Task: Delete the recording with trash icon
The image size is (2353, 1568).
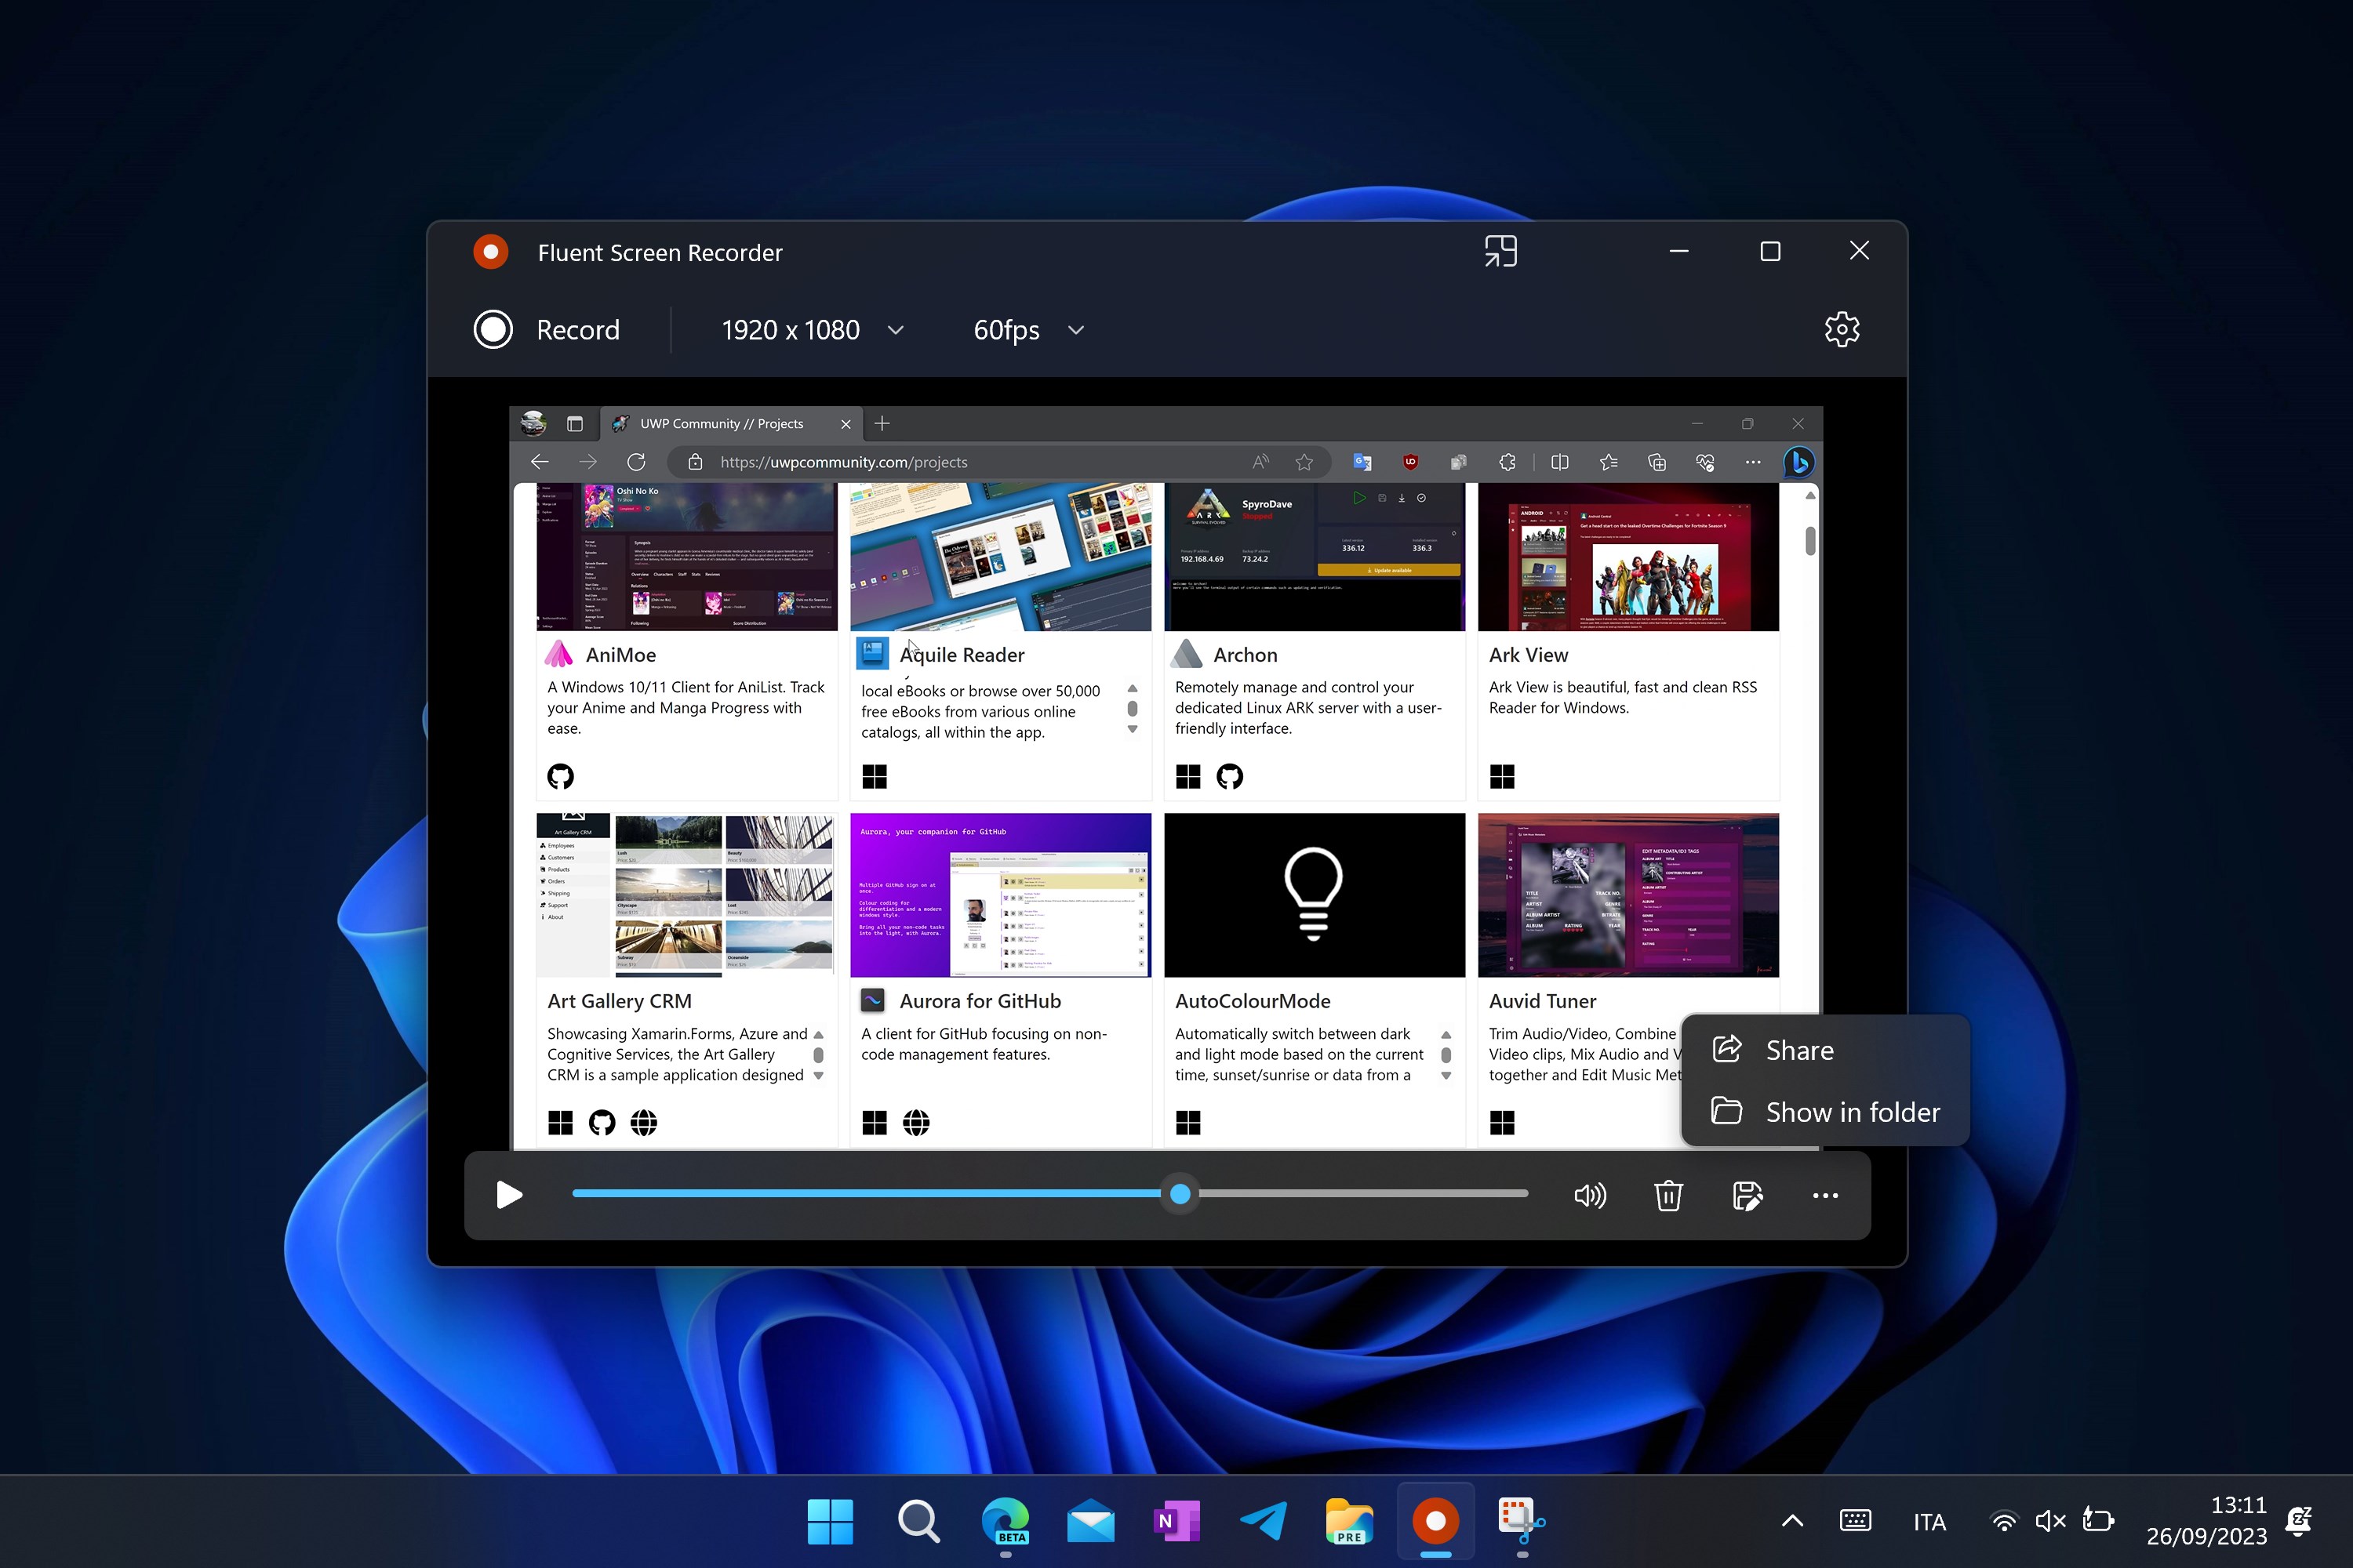Action: pos(1667,1195)
